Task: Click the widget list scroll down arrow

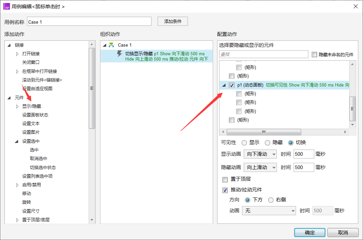Action: tap(352, 125)
